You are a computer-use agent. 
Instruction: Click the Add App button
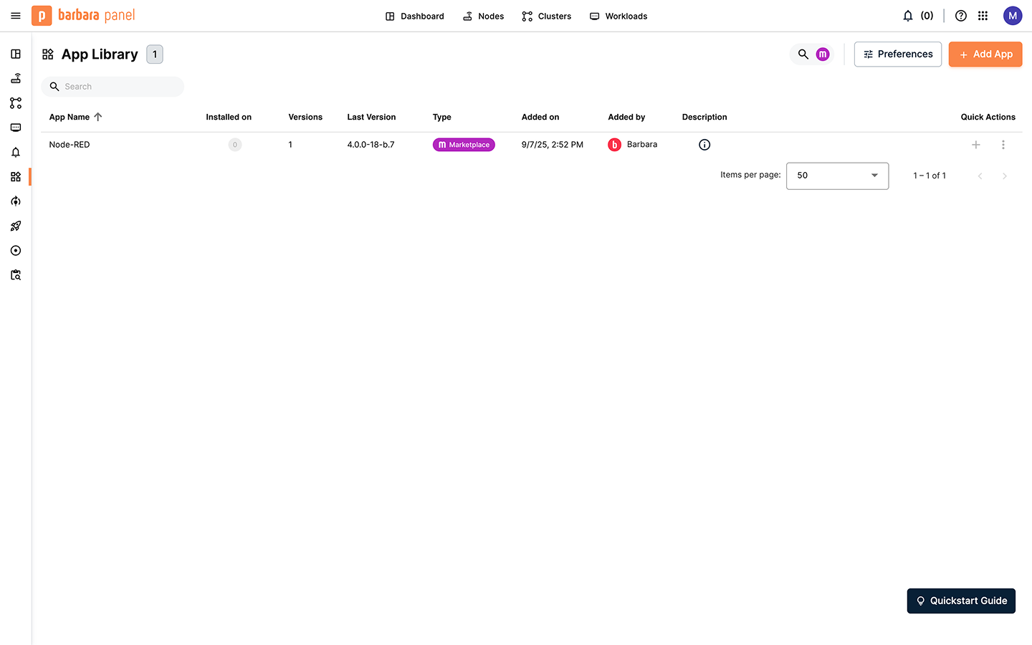985,54
